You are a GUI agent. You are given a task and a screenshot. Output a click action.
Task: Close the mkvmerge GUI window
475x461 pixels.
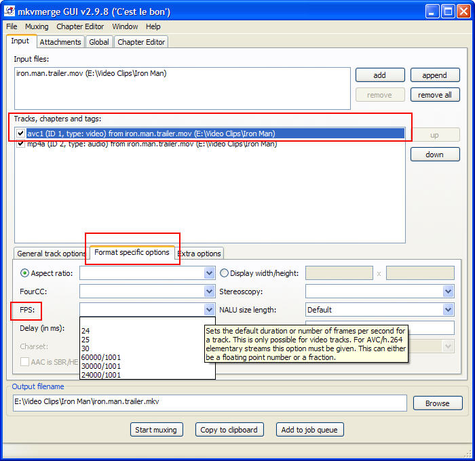tap(463, 12)
